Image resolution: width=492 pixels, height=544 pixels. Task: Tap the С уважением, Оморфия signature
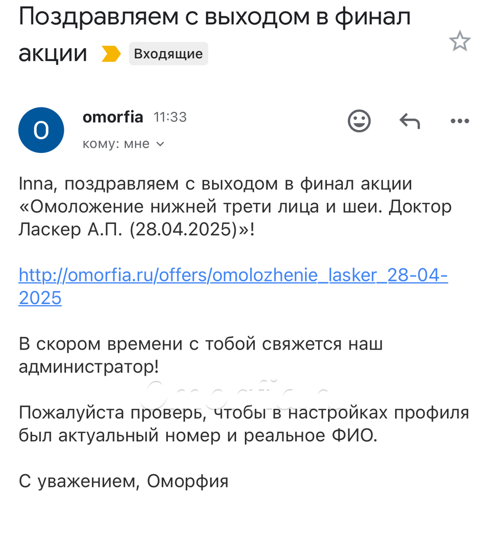pyautogui.click(x=124, y=481)
